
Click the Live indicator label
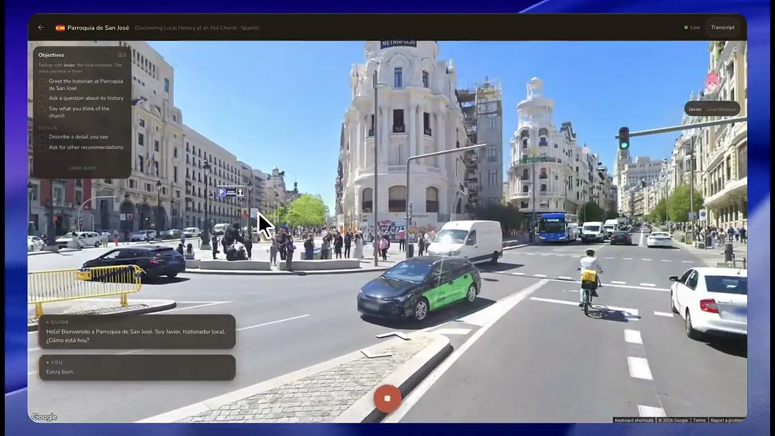695,28
